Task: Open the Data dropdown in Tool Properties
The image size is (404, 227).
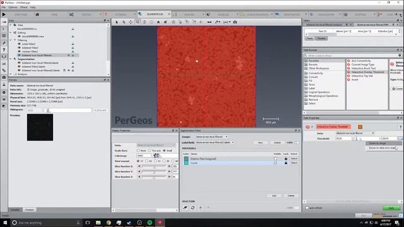Action: [x=355, y=133]
